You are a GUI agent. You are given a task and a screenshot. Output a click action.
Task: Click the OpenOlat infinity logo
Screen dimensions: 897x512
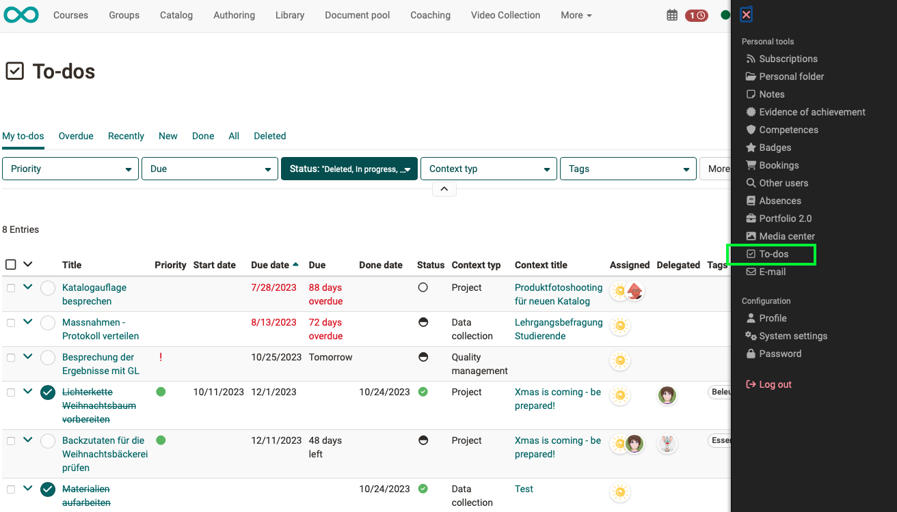click(21, 15)
